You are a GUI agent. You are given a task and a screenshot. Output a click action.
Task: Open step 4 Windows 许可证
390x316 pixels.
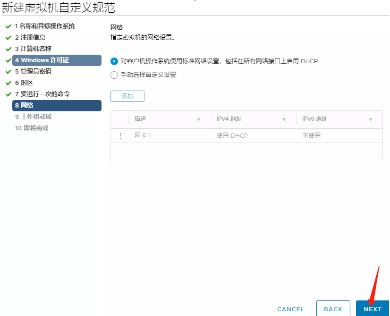coord(42,60)
